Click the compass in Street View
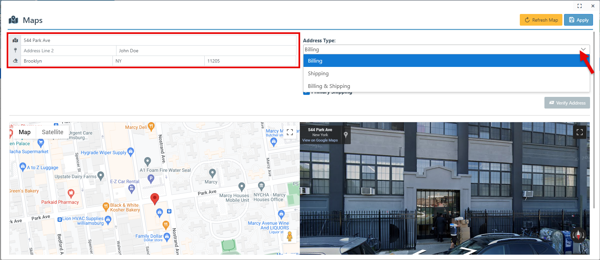 (x=578, y=235)
